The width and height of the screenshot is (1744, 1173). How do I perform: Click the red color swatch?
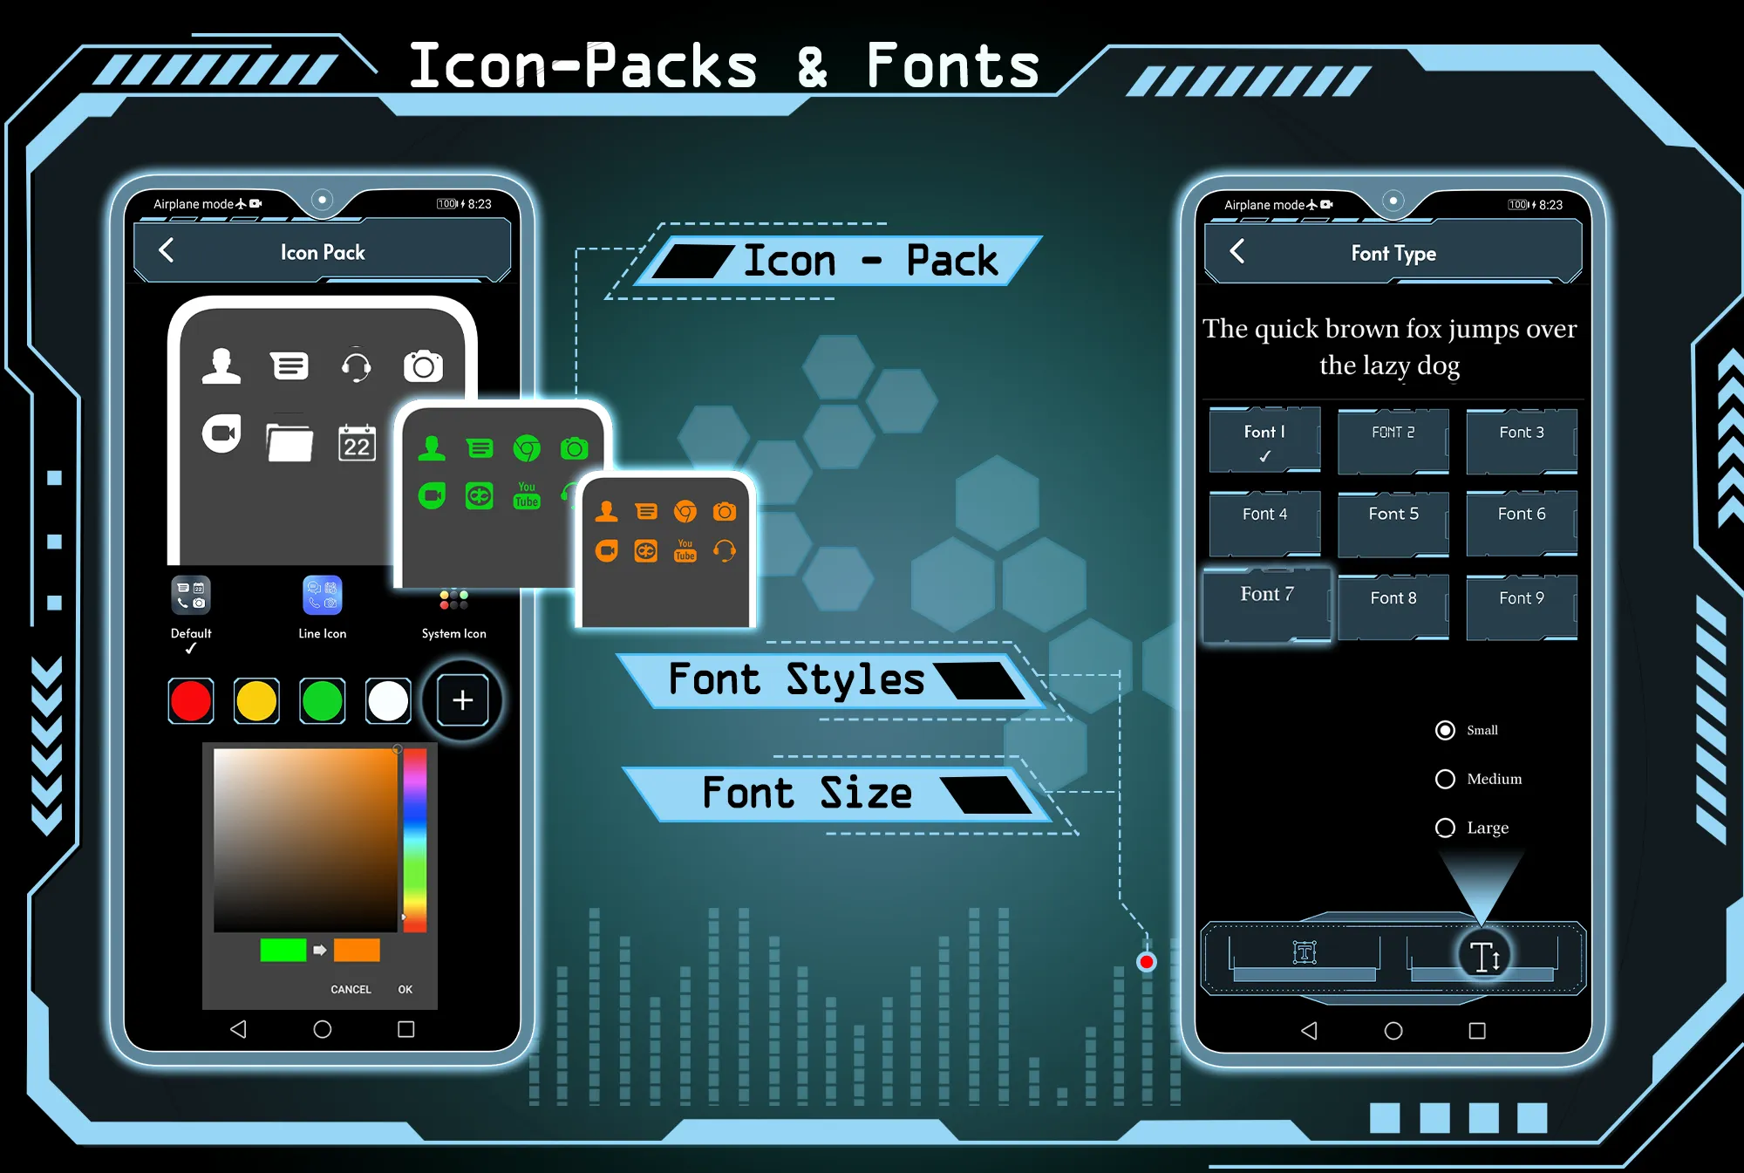click(191, 700)
